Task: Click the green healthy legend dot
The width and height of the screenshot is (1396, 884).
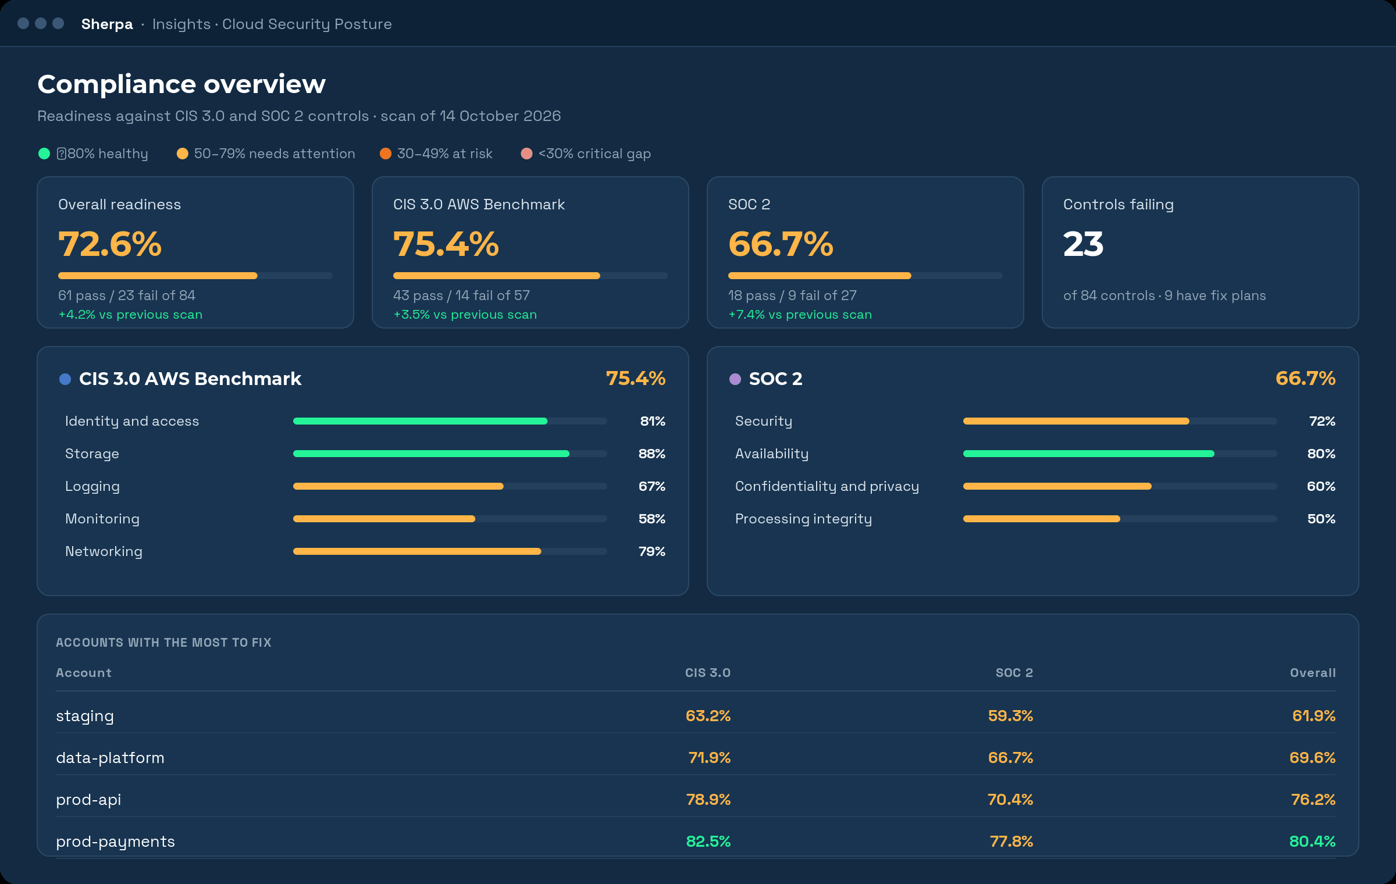Action: (x=44, y=154)
